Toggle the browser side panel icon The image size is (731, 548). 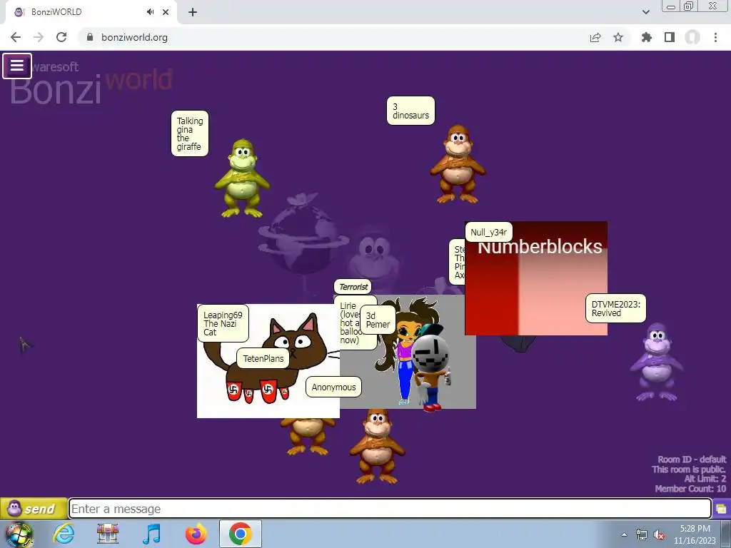[670, 37]
